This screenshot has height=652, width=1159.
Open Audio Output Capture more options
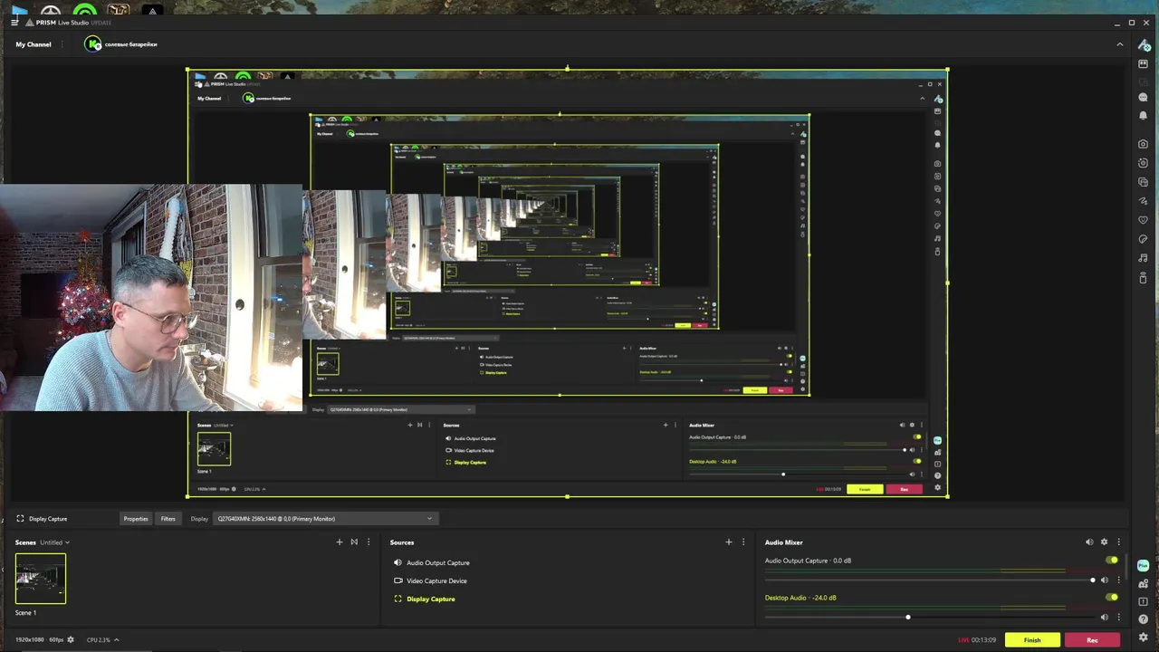1118,580
